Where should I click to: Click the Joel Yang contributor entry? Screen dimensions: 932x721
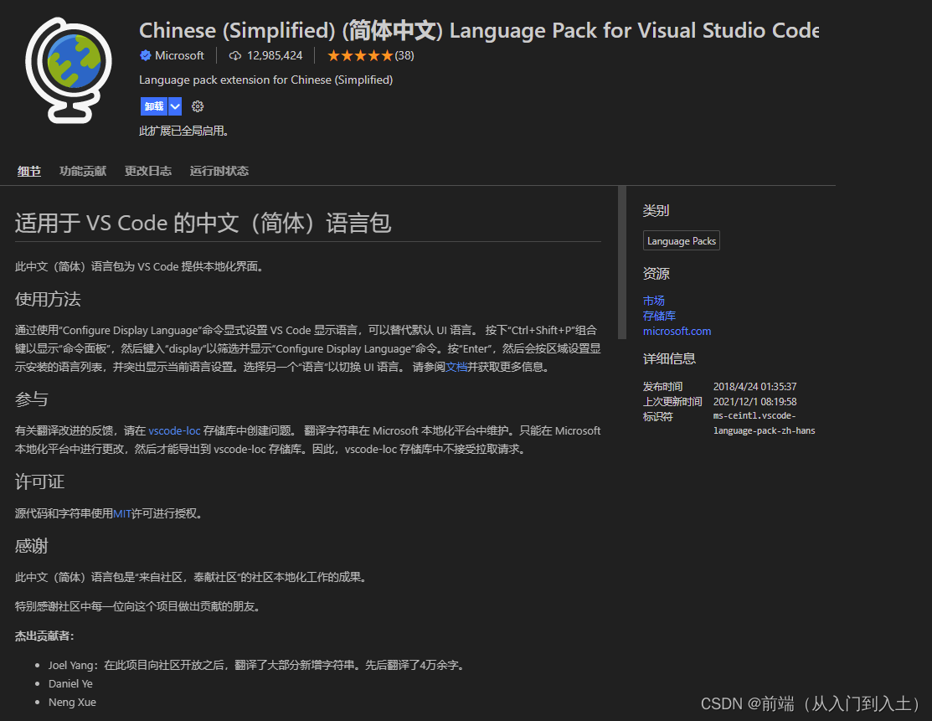256,665
